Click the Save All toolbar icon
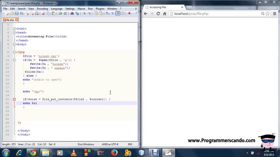Screen dimensions: 280x157 (22, 14)
